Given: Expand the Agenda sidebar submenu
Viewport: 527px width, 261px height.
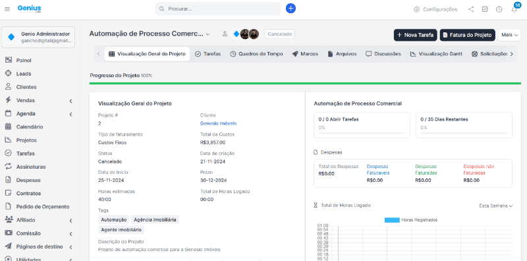Looking at the screenshot, I should tap(71, 114).
